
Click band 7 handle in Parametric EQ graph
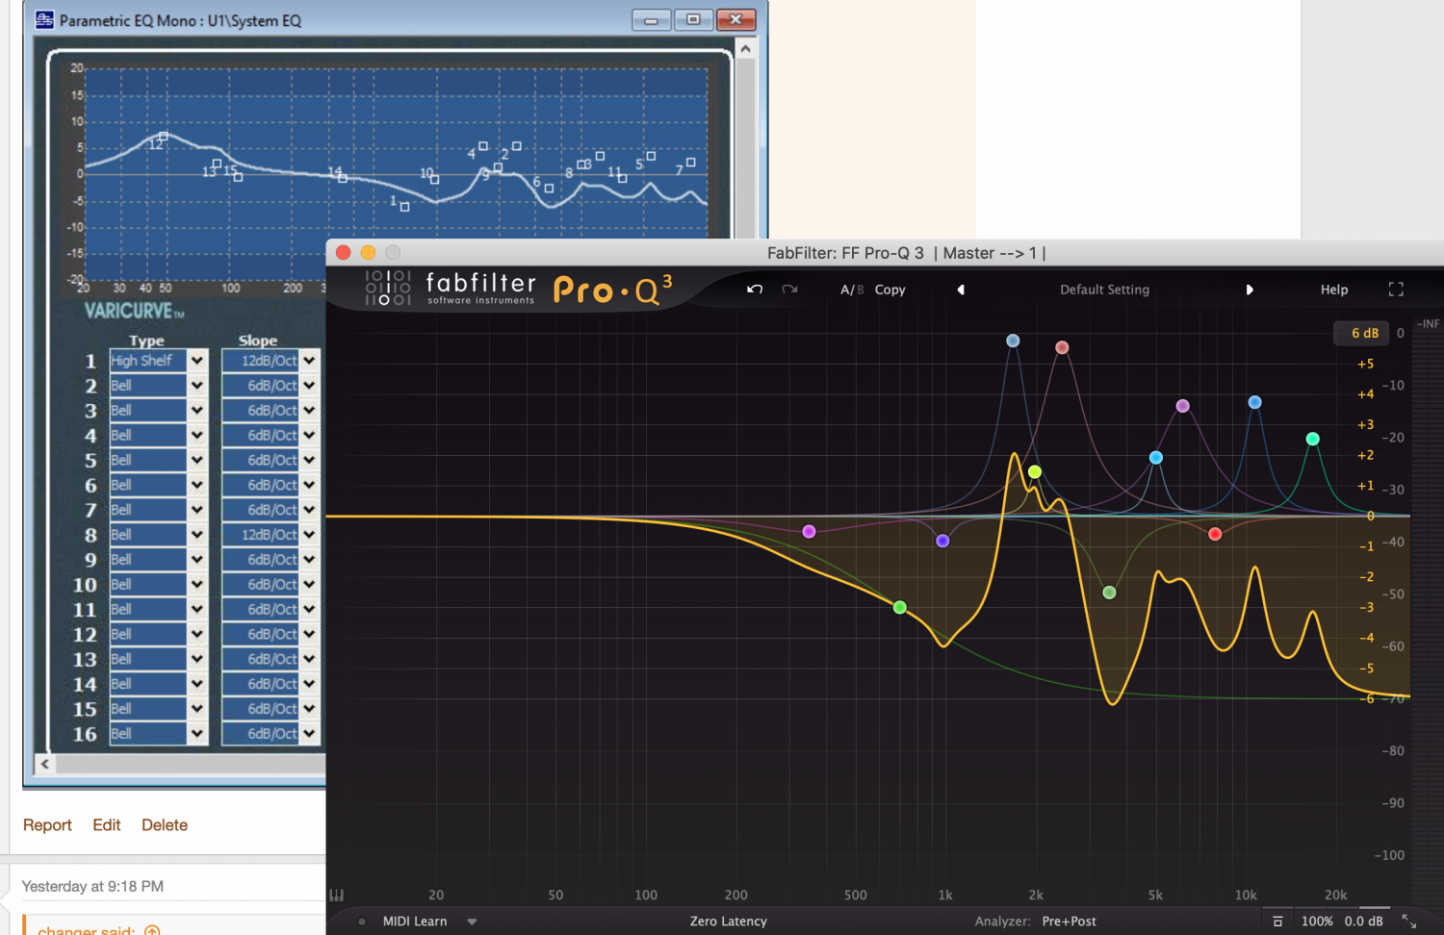[690, 163]
